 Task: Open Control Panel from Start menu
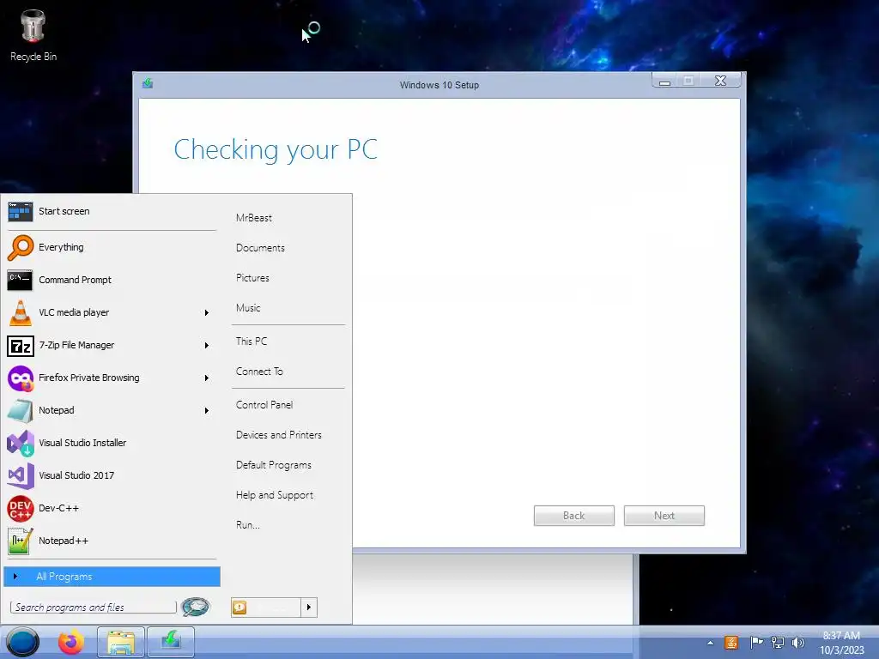coord(264,405)
